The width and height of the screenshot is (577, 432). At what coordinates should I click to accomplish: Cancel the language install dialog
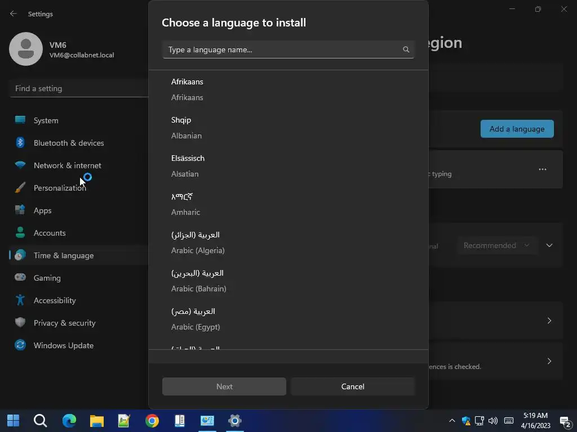(x=353, y=386)
